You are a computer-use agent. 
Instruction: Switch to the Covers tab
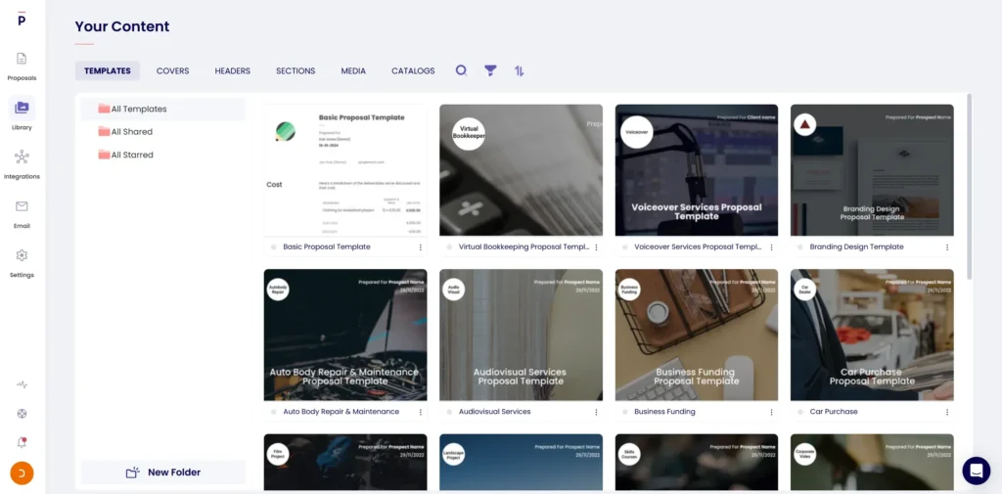point(173,70)
